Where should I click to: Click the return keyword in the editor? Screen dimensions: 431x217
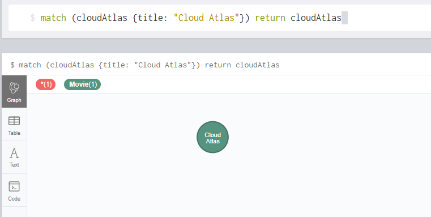[270, 18]
